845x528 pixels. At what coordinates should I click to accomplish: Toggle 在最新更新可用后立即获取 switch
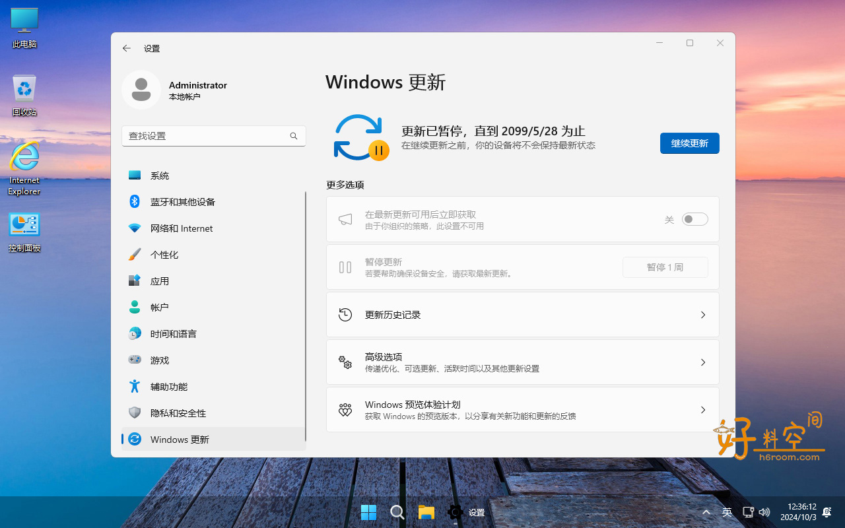click(x=694, y=219)
